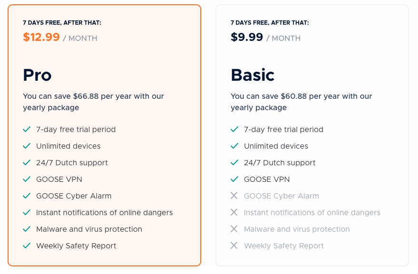Click the checkmark by Pro's Malware and virus protection

(27, 229)
